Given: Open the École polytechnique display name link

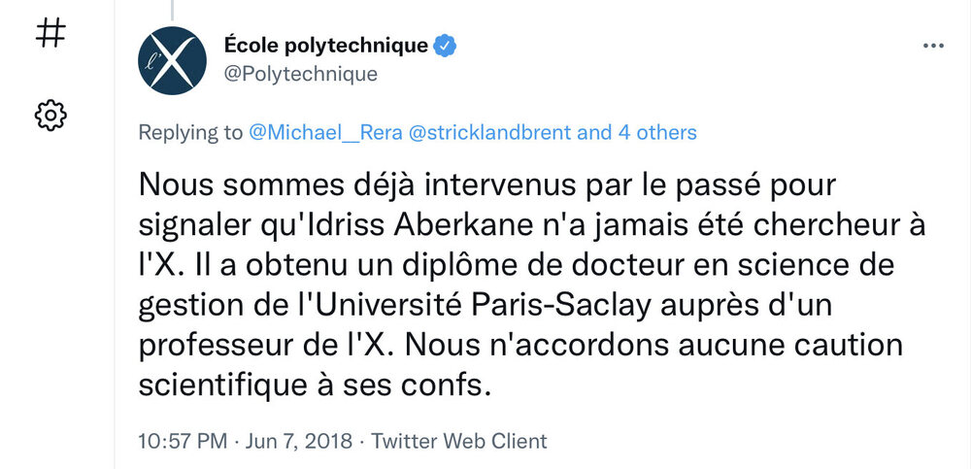Looking at the screenshot, I should click(x=325, y=45).
